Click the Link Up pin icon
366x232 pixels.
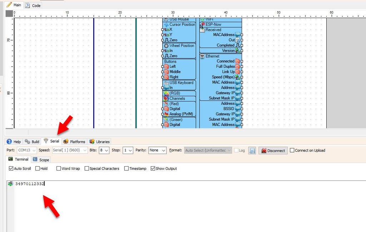[238, 72]
